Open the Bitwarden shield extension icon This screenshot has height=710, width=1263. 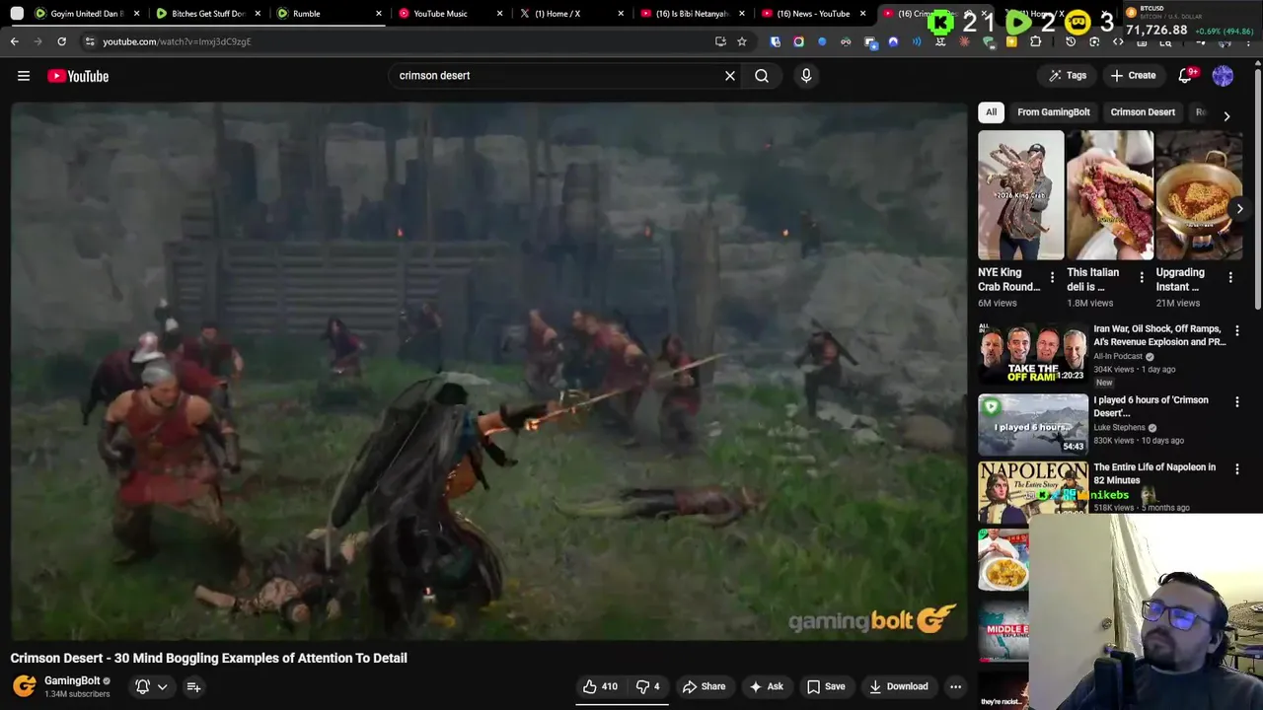775,41
